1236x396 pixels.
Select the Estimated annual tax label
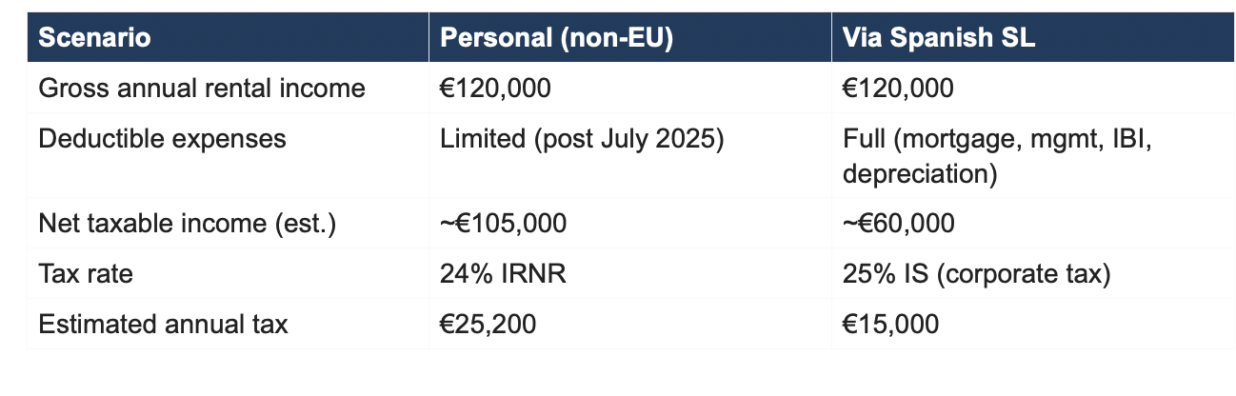pos(163,324)
